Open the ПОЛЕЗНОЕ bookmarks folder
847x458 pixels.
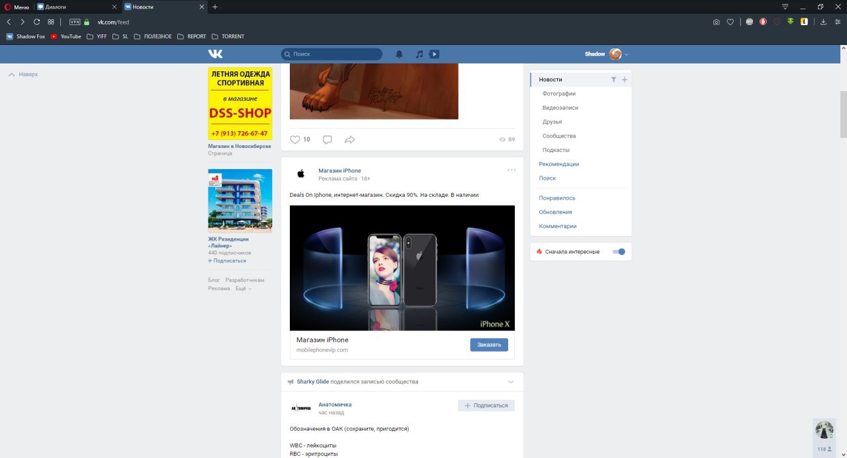click(x=153, y=36)
